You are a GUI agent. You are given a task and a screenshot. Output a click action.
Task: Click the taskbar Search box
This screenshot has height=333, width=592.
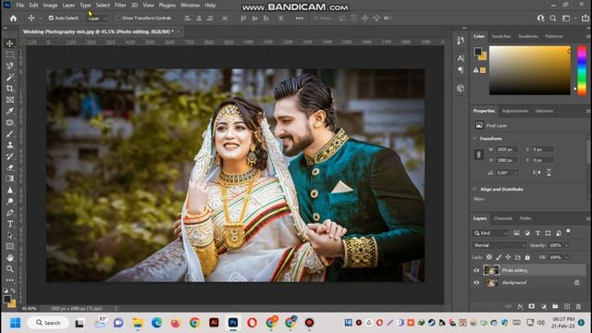point(48,323)
